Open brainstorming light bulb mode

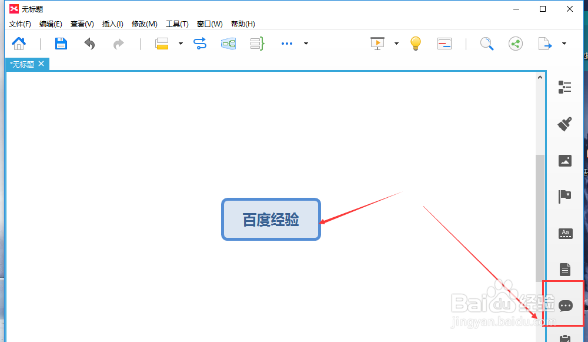click(416, 44)
